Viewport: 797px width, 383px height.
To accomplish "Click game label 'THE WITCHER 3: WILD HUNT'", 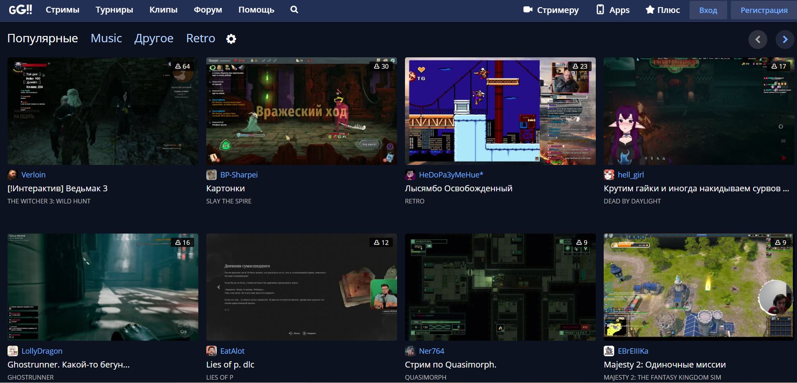I will 49,201.
